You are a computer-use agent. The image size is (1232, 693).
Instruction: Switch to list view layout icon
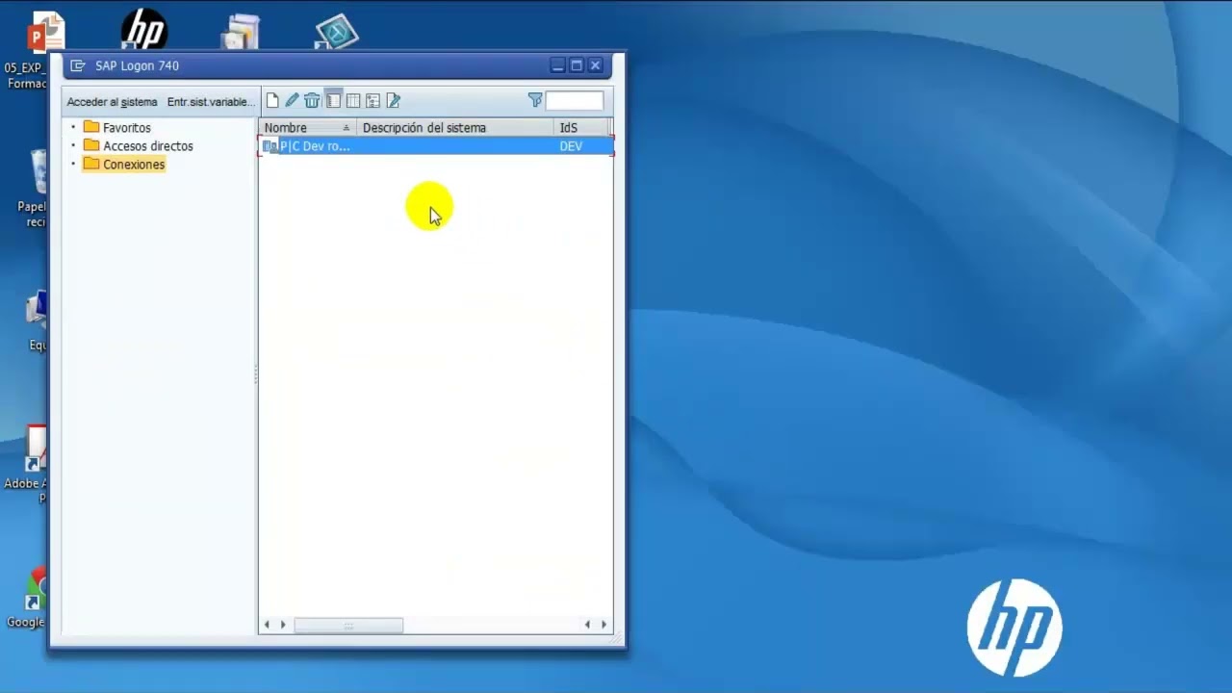(x=353, y=100)
